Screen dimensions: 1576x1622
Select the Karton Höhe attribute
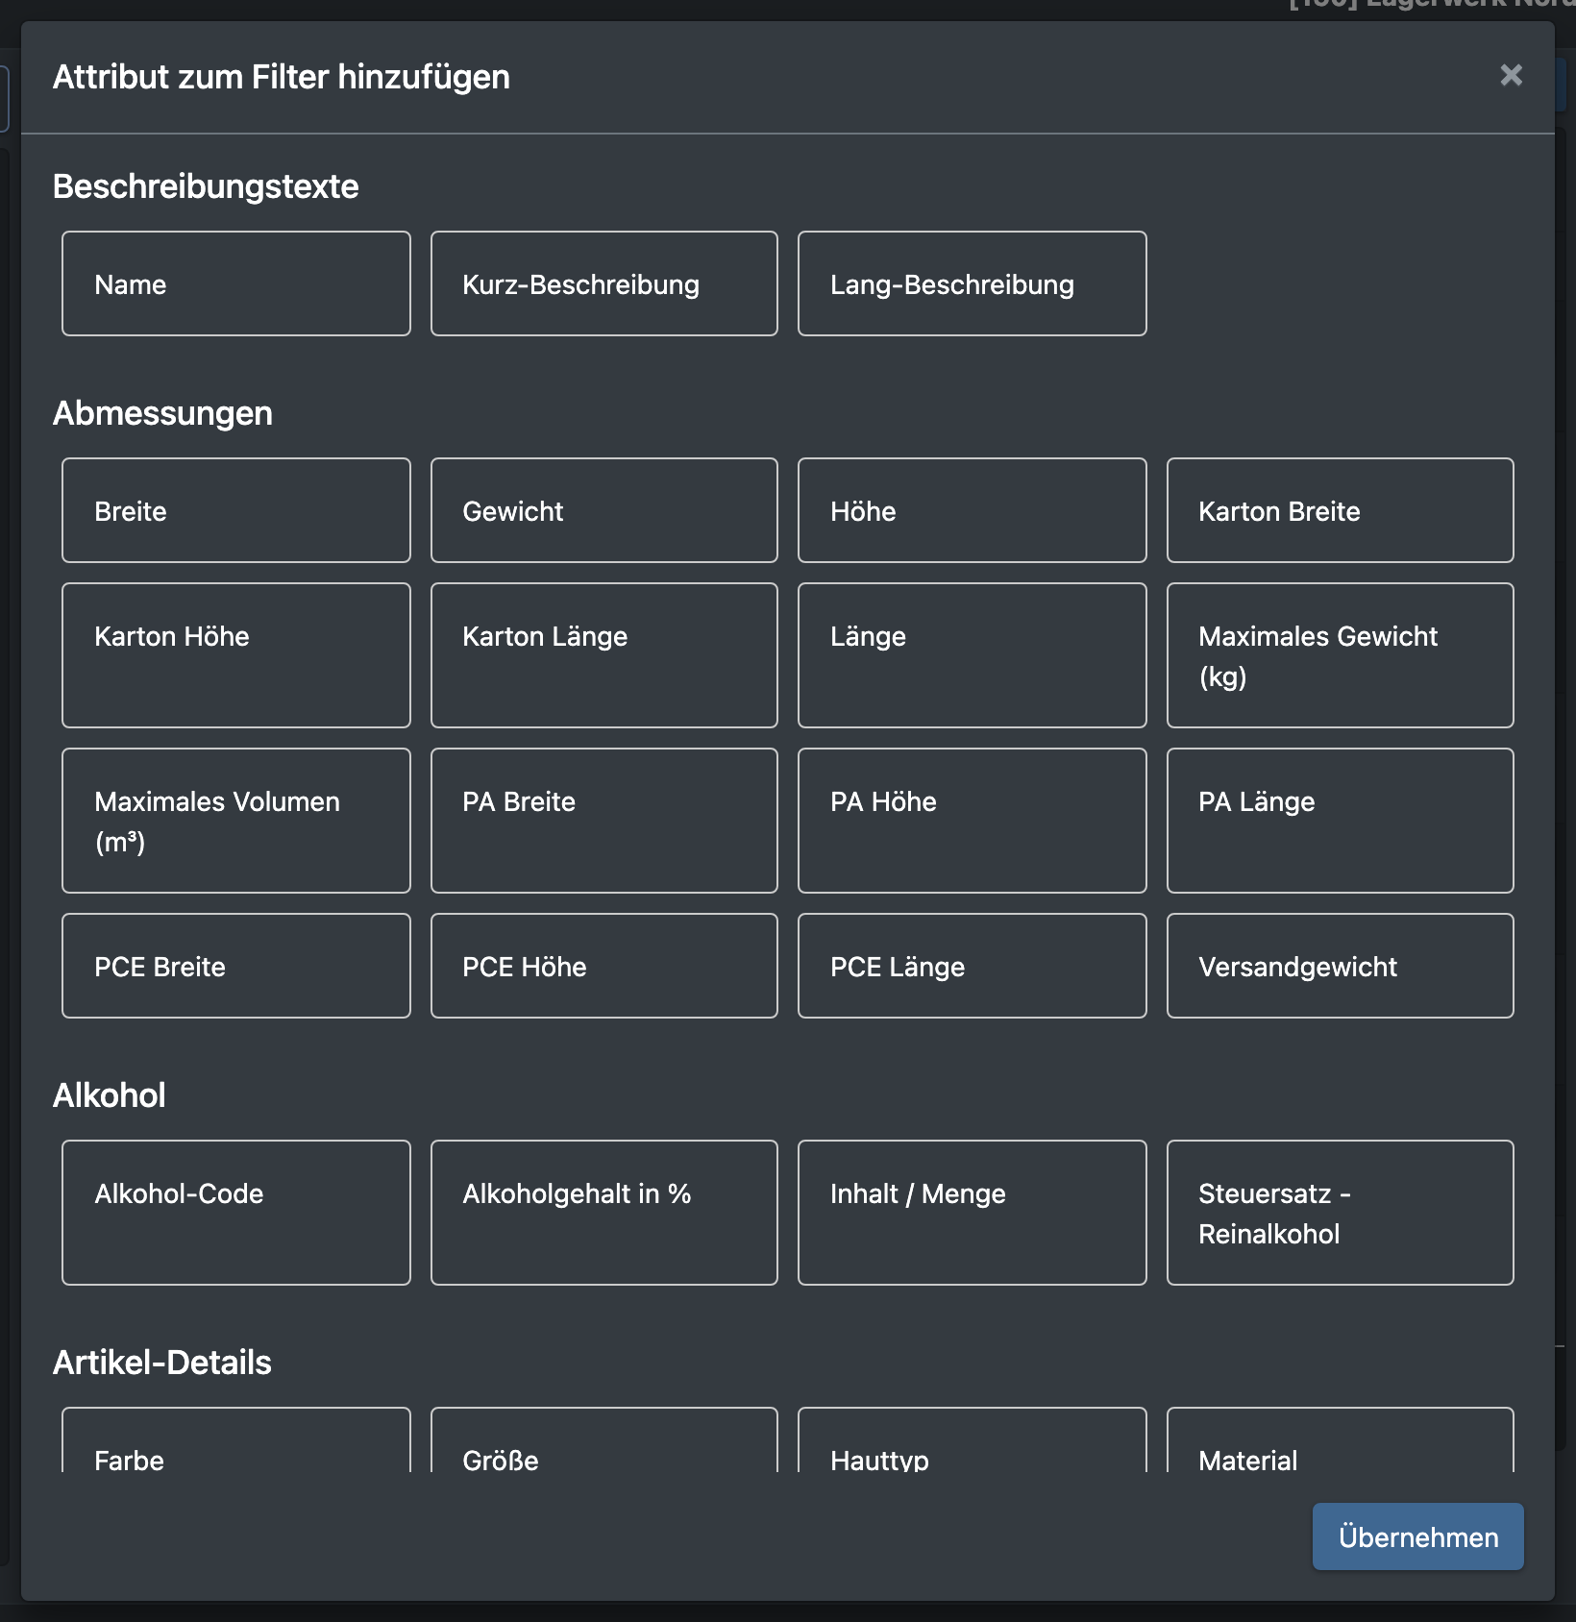tap(236, 655)
